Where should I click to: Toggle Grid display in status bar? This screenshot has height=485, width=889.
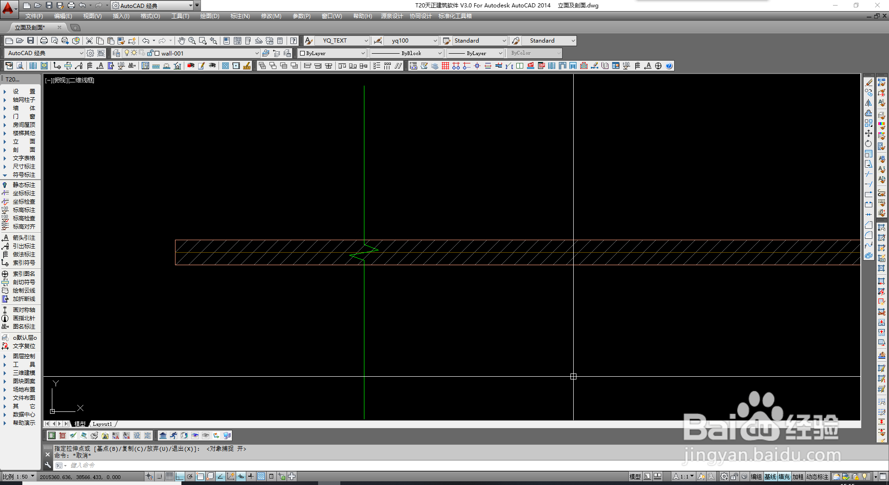point(169,476)
